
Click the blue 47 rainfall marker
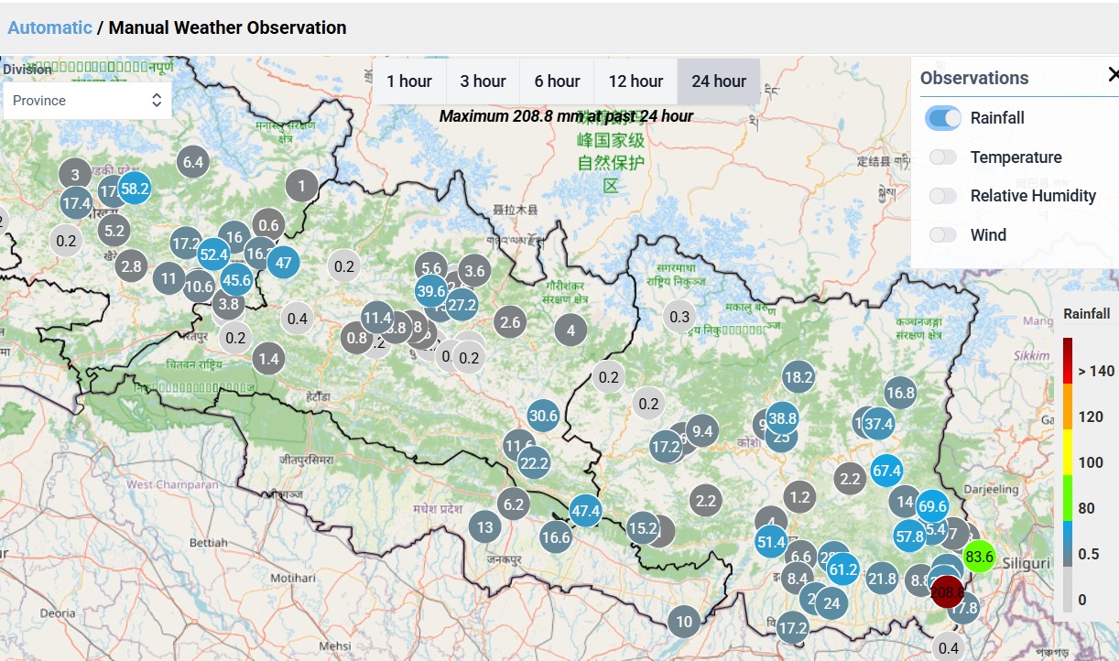pyautogui.click(x=283, y=262)
